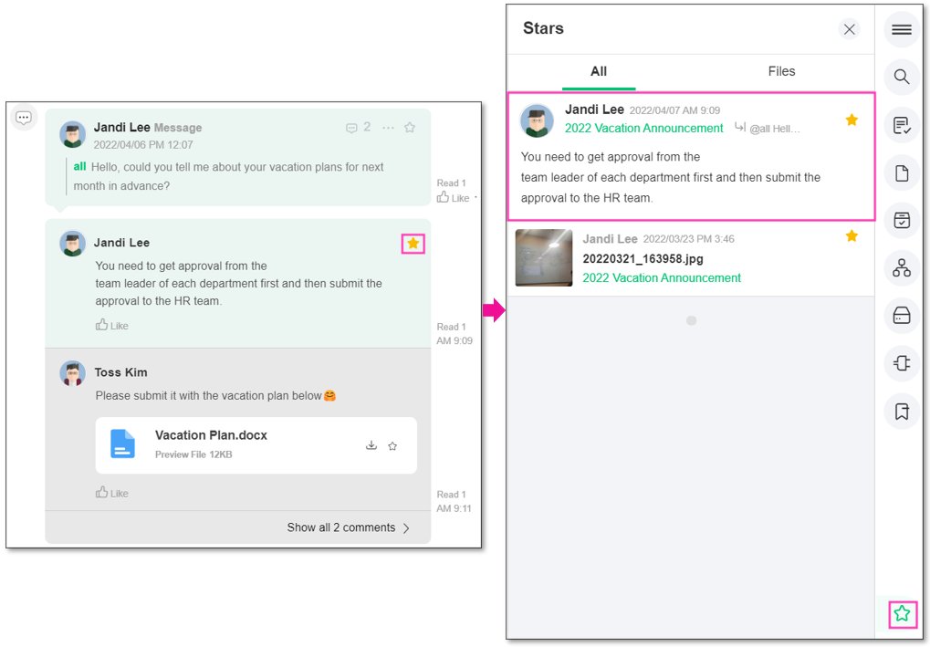Unstar Jandi Lee's approval message in chat
930x647 pixels.
coord(413,243)
